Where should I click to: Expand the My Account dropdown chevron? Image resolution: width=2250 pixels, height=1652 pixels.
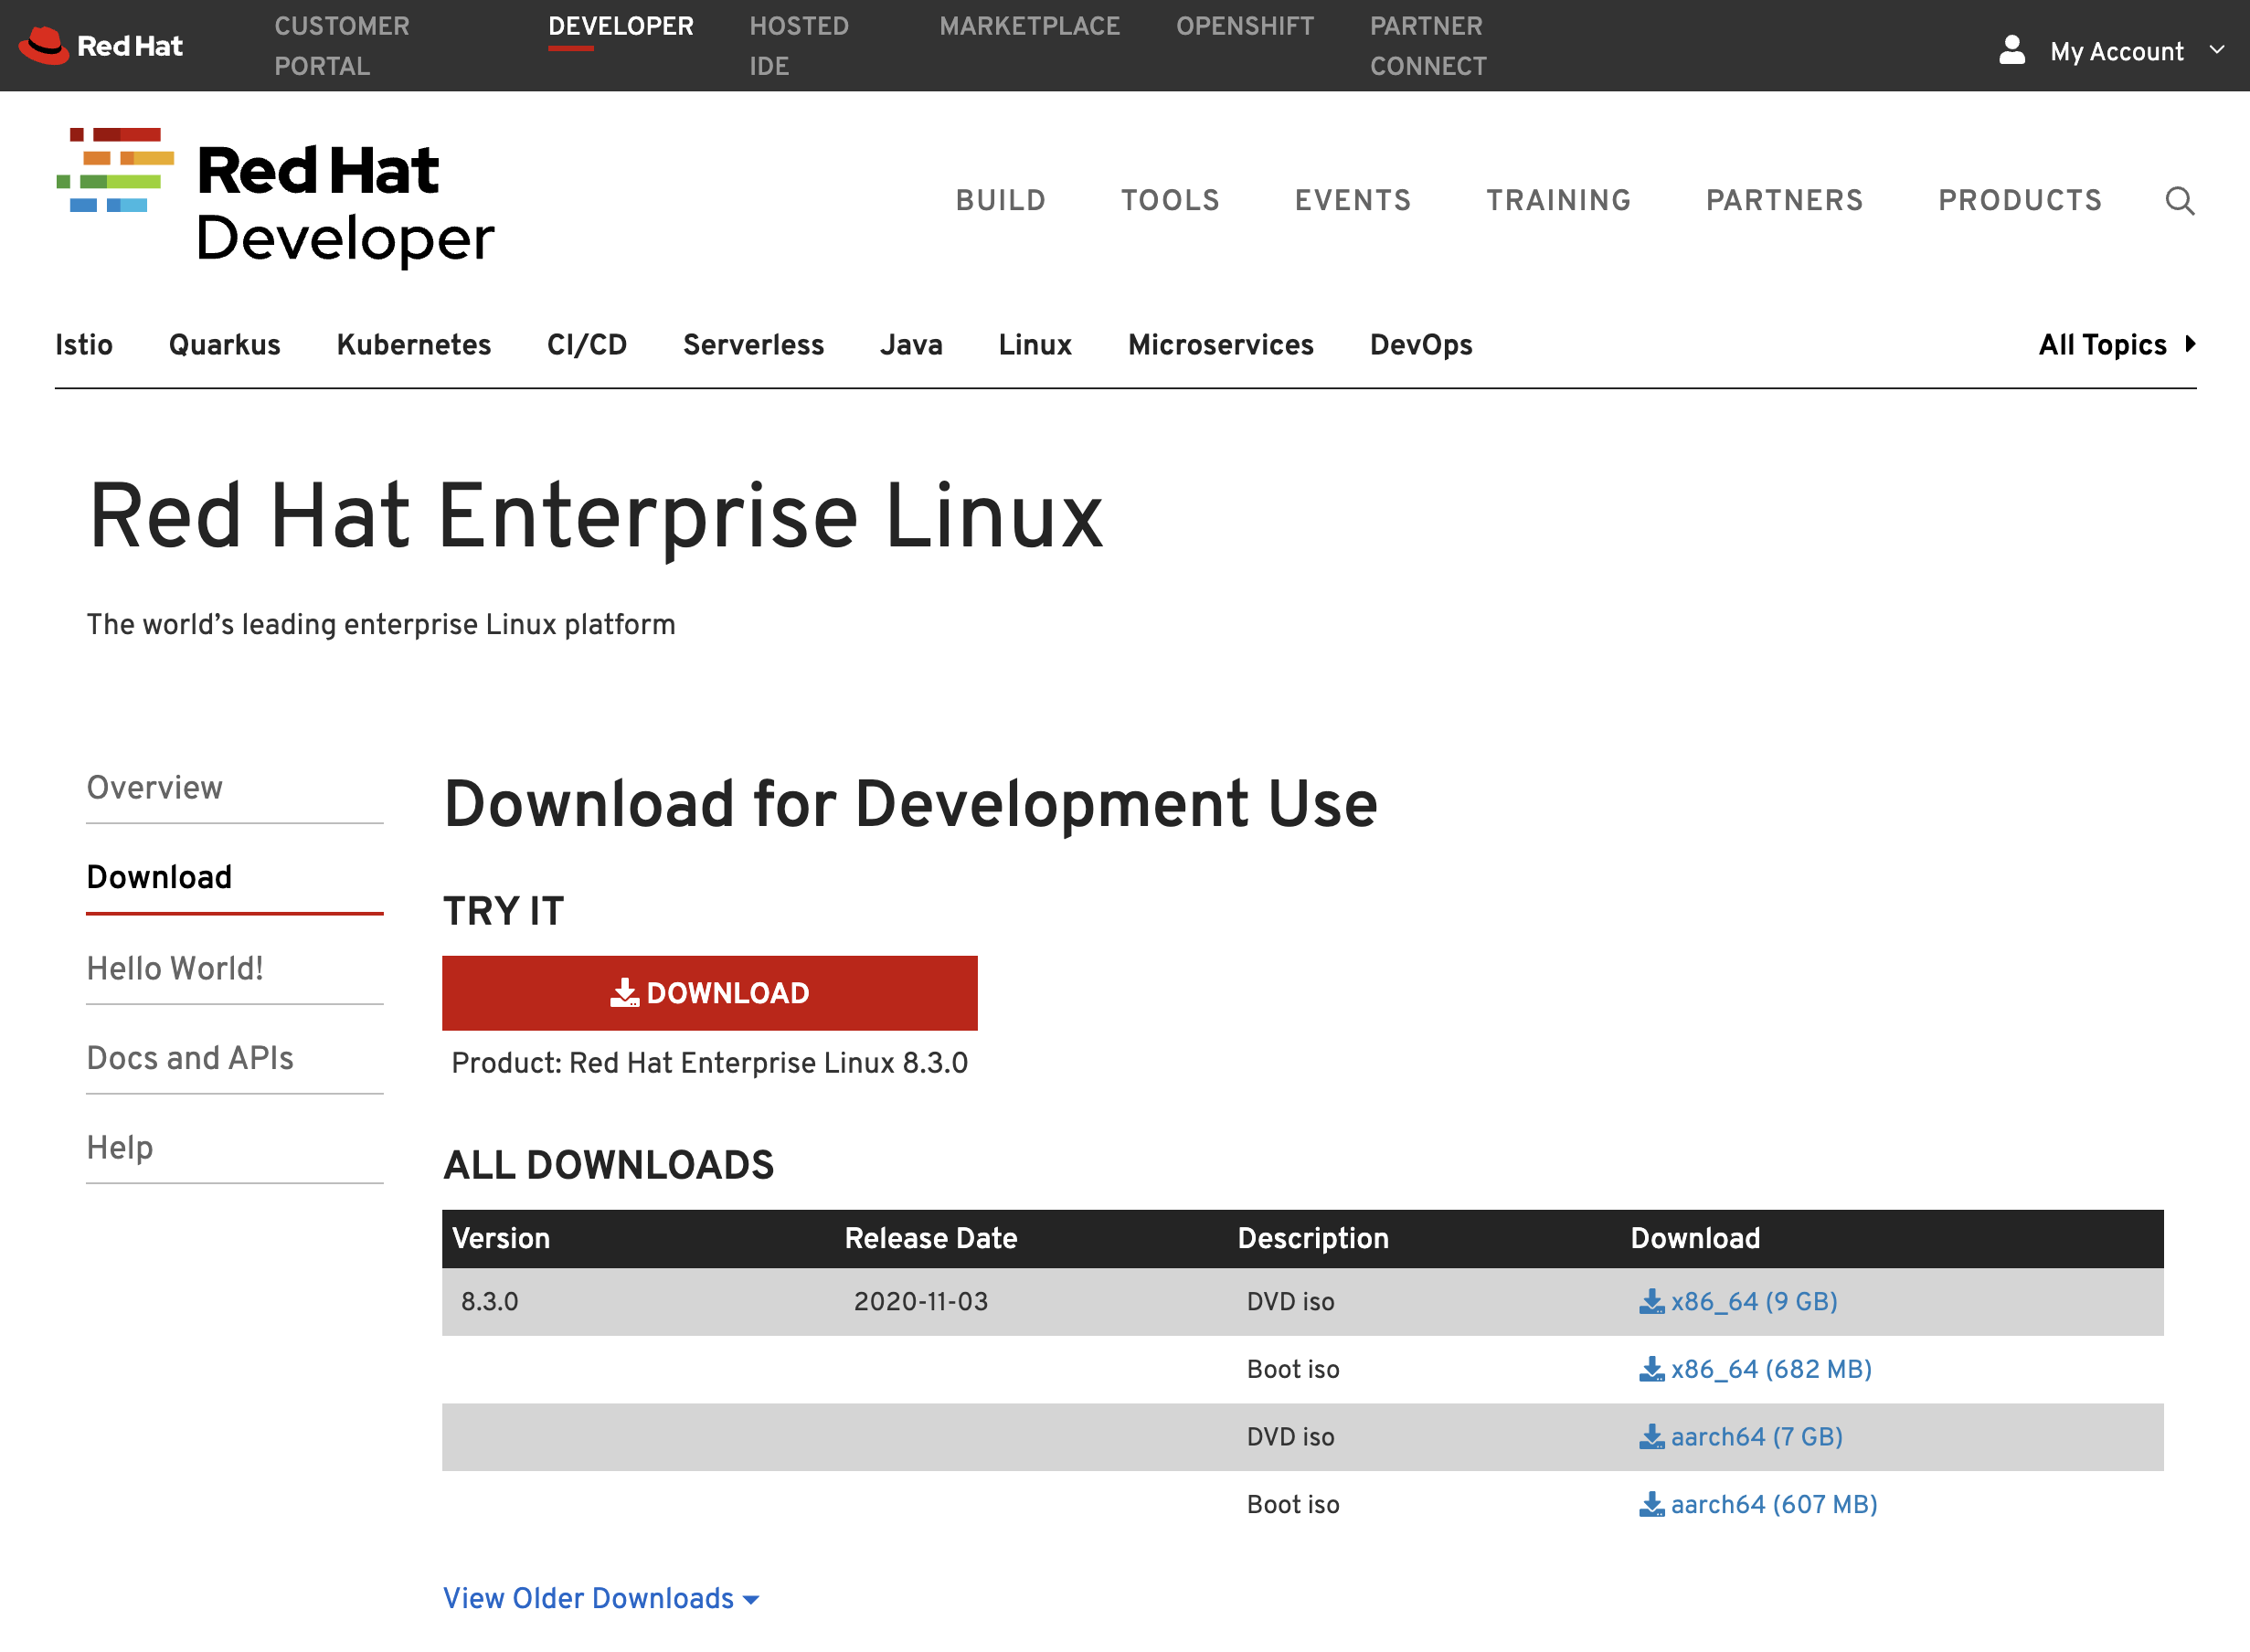[x=2218, y=49]
